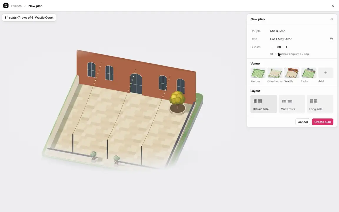The image size is (339, 212).
Task: Cancel the new plan
Action: click(303, 122)
